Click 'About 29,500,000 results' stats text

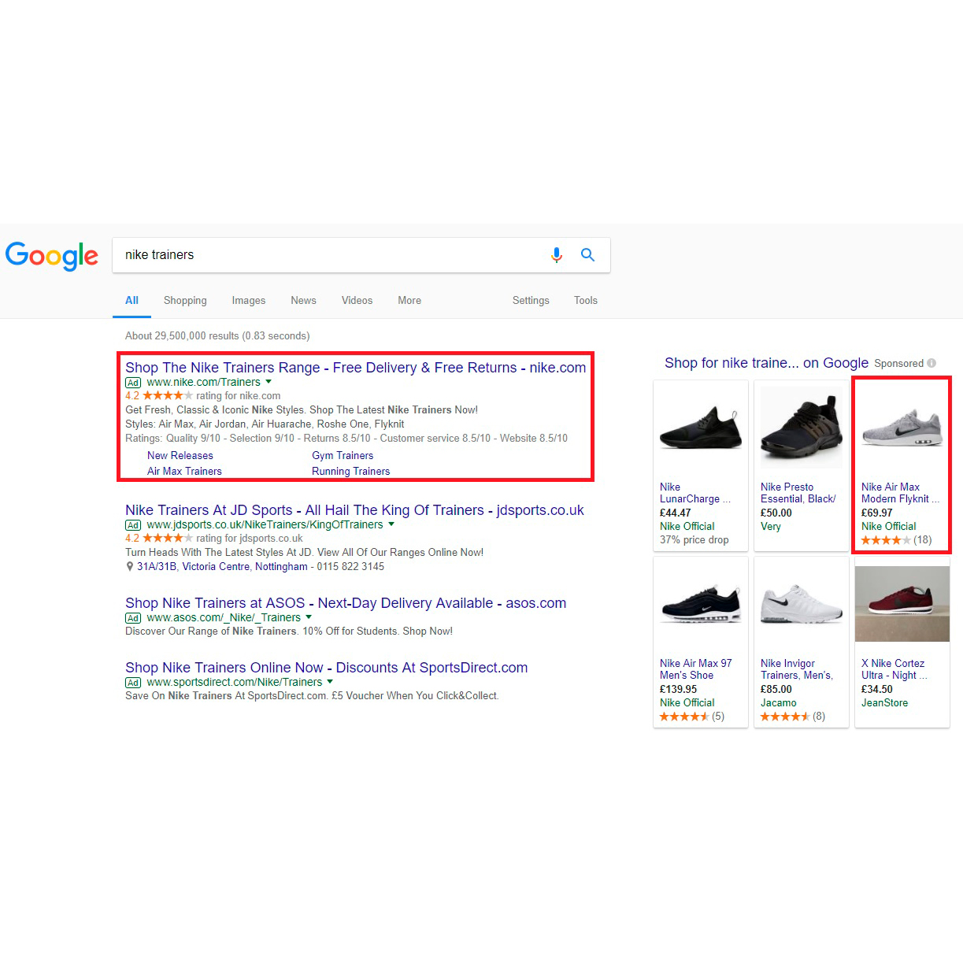click(x=217, y=335)
